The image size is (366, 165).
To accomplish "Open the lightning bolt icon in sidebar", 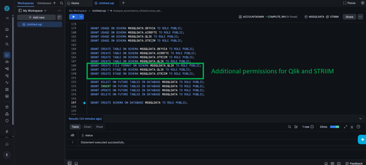I will [x=7, y=132].
